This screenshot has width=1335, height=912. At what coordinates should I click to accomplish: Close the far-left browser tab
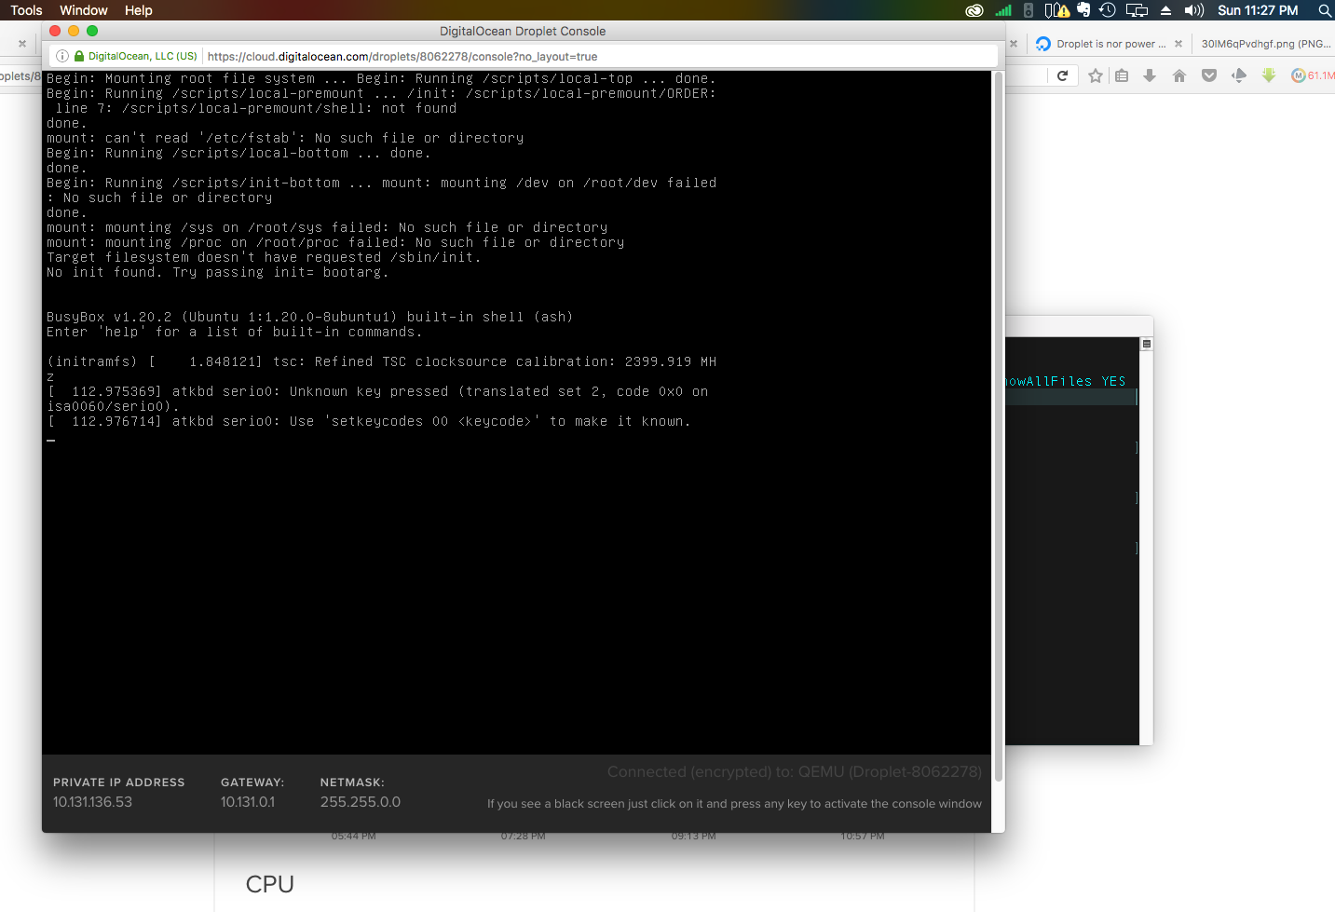tap(22, 44)
